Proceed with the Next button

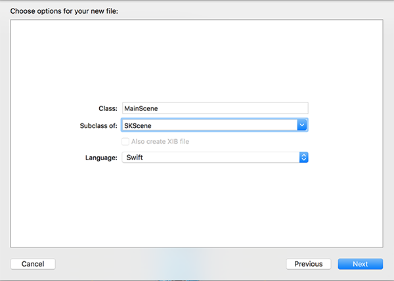coord(361,264)
